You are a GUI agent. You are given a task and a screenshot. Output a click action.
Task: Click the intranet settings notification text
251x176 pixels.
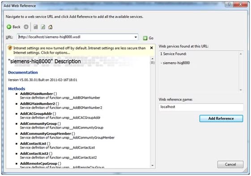coord(79,50)
